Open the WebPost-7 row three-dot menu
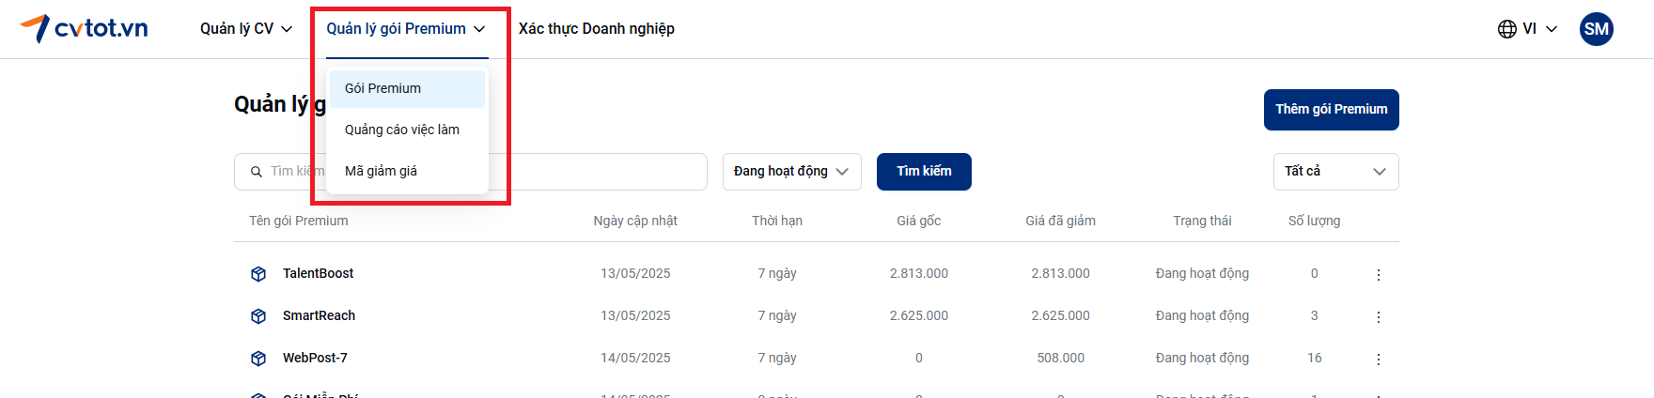 [x=1379, y=360]
